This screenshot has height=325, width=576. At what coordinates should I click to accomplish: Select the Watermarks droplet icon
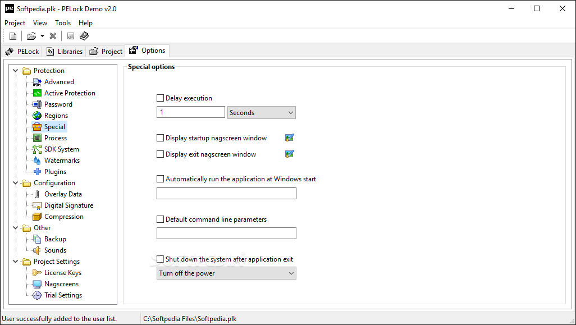click(x=37, y=161)
